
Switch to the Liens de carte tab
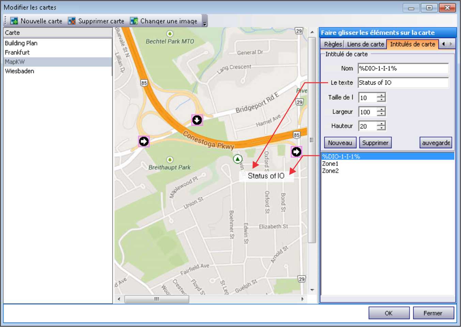click(x=365, y=44)
